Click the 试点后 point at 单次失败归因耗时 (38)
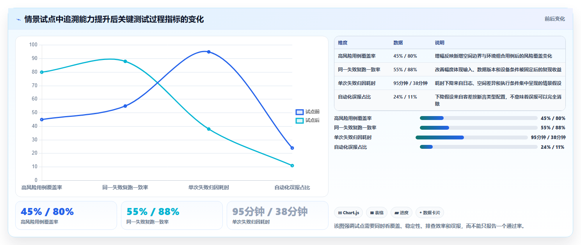 (x=209, y=129)
